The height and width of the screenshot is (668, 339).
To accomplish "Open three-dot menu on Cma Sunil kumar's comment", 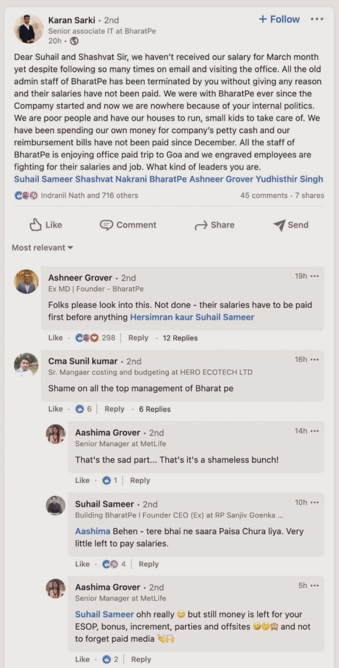I will point(314,360).
